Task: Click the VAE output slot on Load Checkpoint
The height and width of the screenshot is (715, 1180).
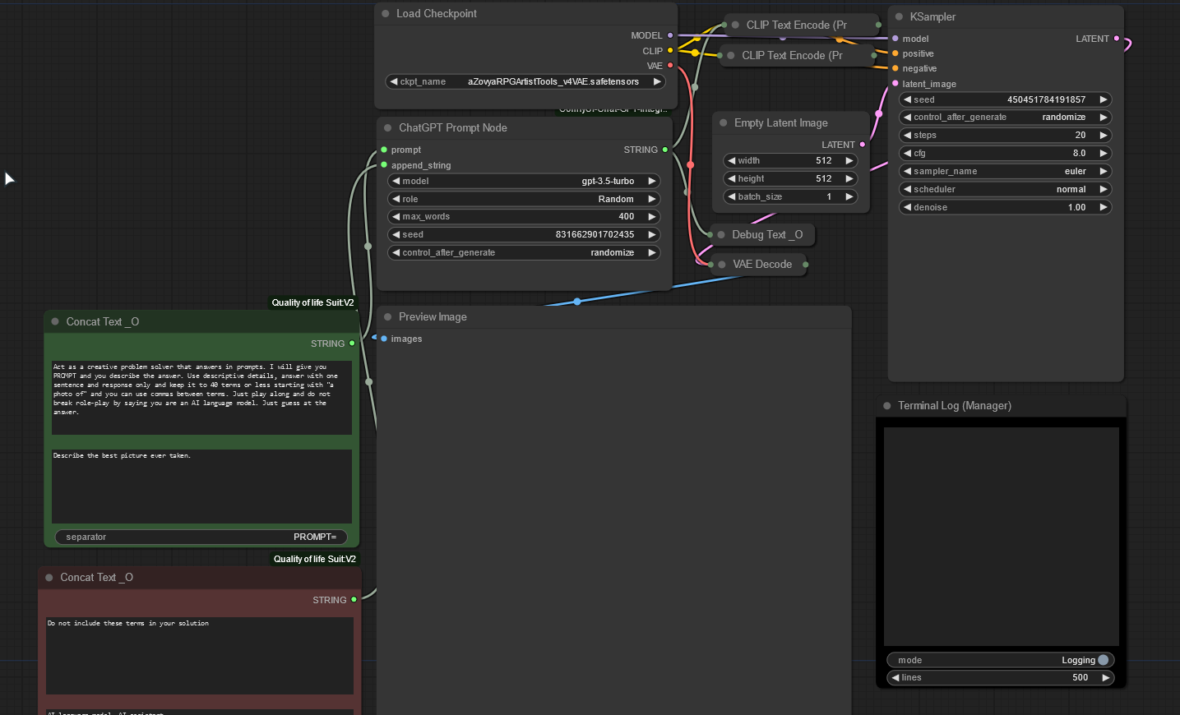Action: [x=670, y=66]
